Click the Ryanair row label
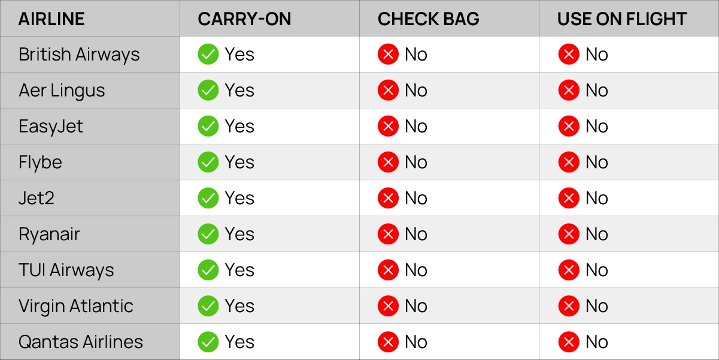The width and height of the screenshot is (719, 360). 49,234
